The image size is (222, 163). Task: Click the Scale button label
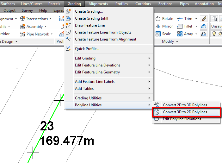[166, 34]
